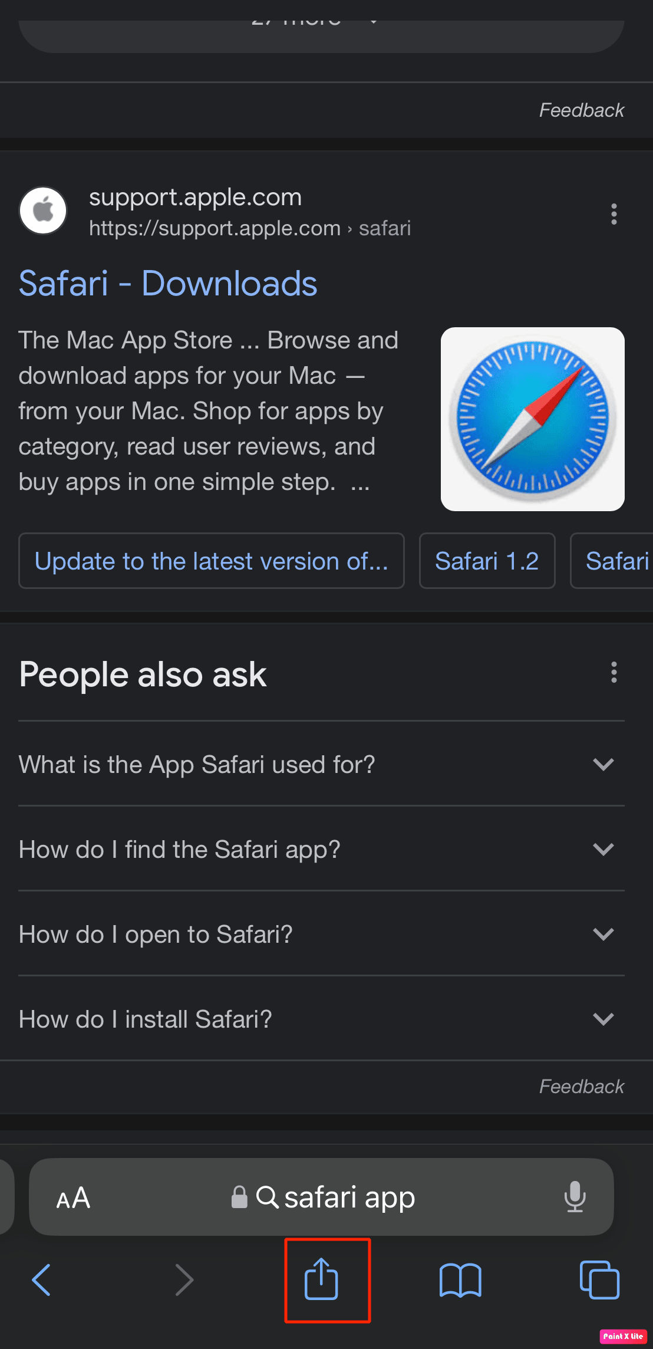Go back with the left arrow
The image size is (653, 1349).
41,1279
